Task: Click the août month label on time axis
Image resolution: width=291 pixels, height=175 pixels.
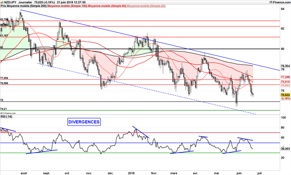Action: tap(24, 173)
